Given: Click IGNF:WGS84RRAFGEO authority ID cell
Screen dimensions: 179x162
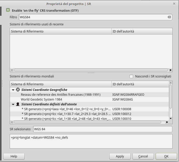Looking at the screenshot, I should pyautogui.click(x=128, y=95).
